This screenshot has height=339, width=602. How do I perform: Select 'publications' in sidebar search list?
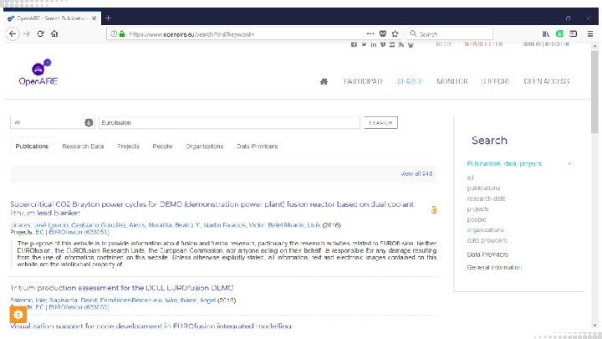pos(483,188)
